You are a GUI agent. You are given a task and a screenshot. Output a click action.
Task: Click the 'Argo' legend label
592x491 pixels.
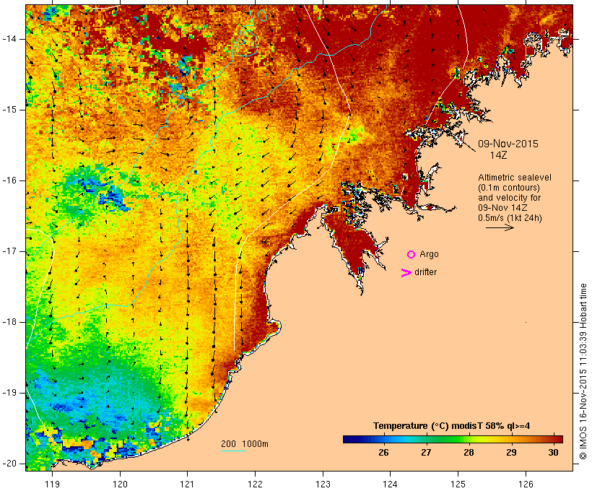[430, 254]
